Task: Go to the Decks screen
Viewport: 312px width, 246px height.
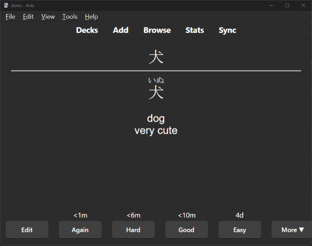Action: 87,30
